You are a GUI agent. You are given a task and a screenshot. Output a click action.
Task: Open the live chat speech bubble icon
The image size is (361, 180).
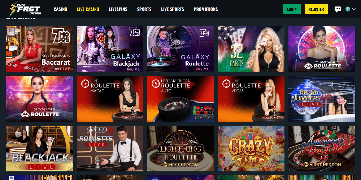(338, 9)
